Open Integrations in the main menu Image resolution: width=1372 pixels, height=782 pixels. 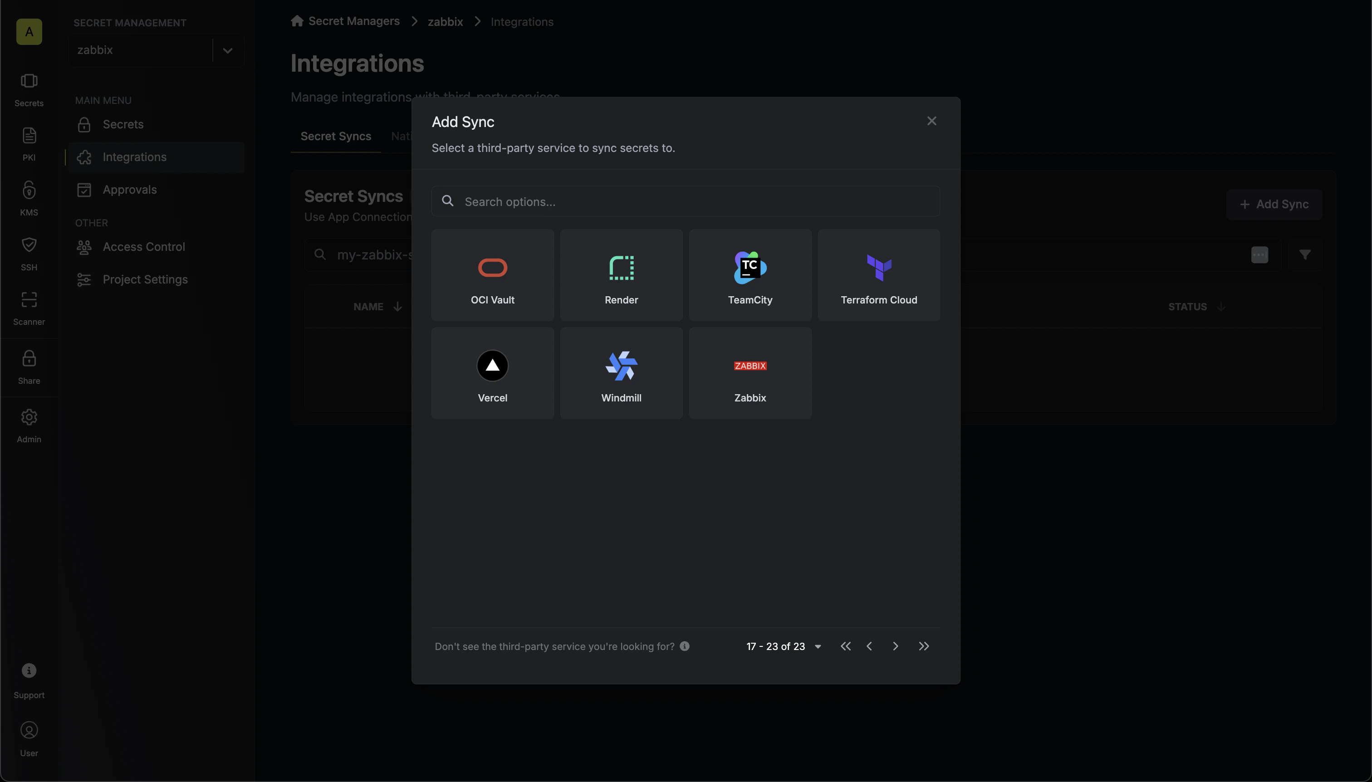click(x=157, y=157)
